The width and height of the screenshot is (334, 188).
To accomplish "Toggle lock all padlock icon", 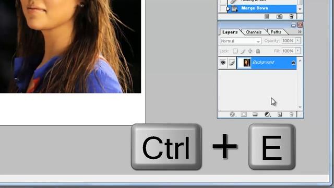I will click(x=258, y=51).
